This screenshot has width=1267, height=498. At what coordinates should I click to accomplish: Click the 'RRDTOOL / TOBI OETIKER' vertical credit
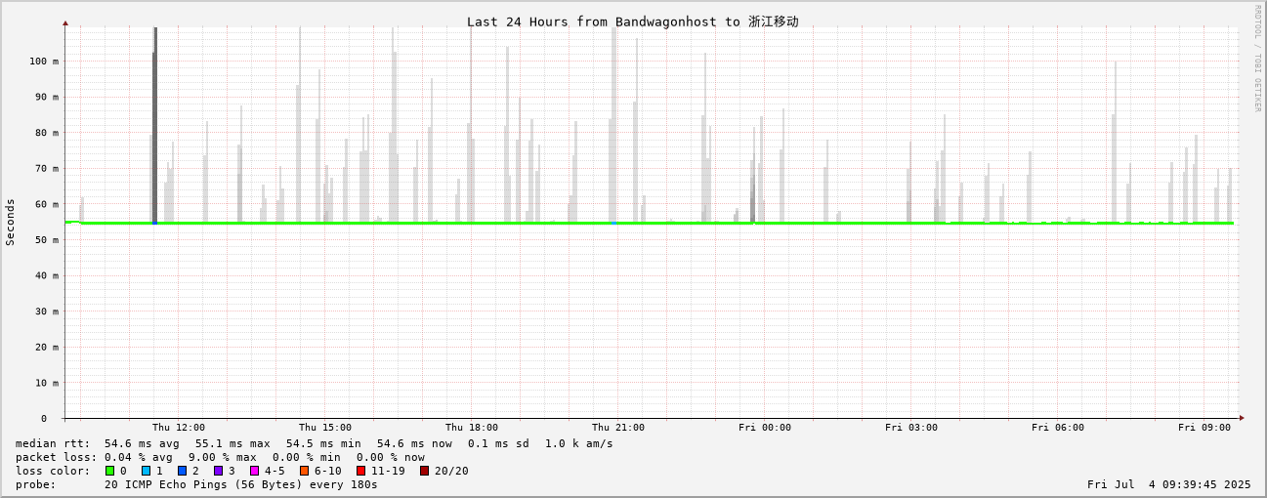click(1258, 58)
